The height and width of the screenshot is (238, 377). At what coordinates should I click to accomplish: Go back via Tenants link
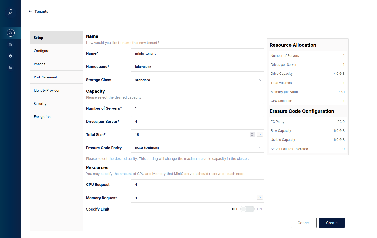tap(41, 11)
